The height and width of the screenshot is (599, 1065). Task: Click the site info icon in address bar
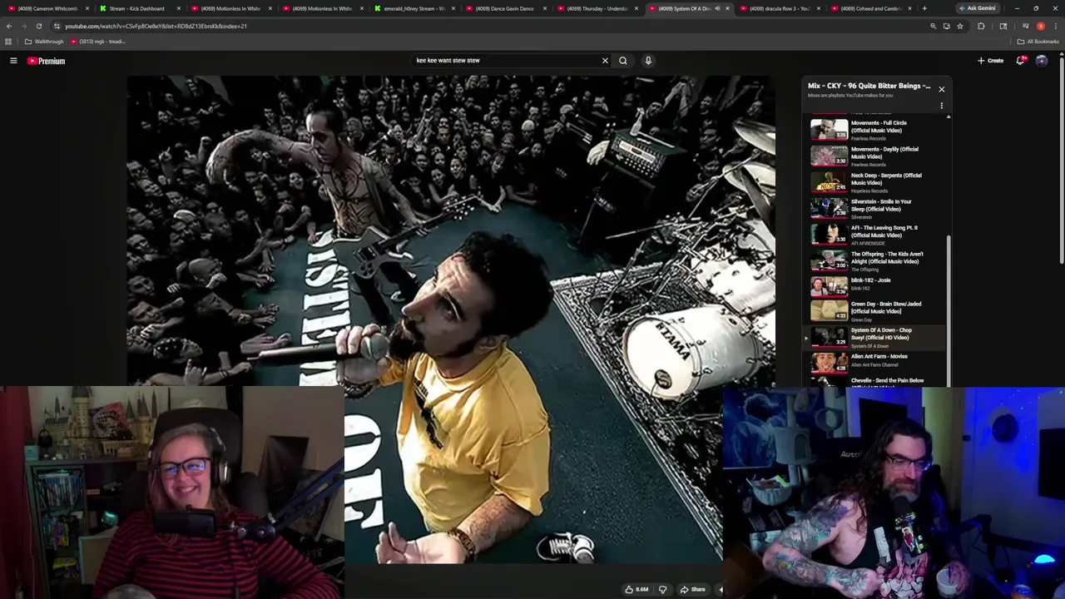(57, 26)
